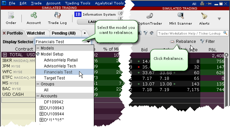Open the Display Selector dropdown arrow
The height and width of the screenshot is (128, 230).
[88, 42]
